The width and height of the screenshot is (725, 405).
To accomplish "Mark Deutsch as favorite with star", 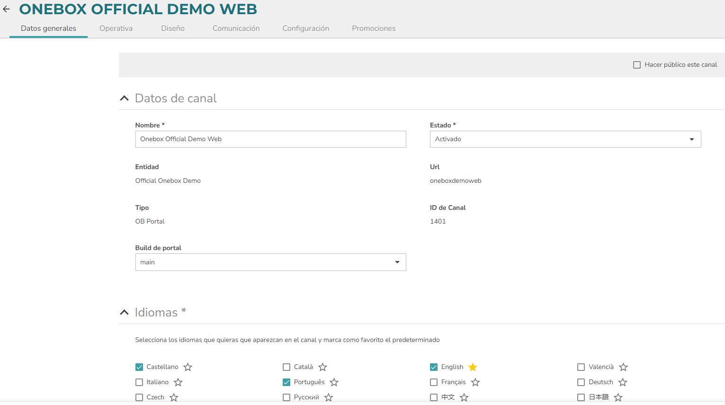I will click(x=623, y=382).
